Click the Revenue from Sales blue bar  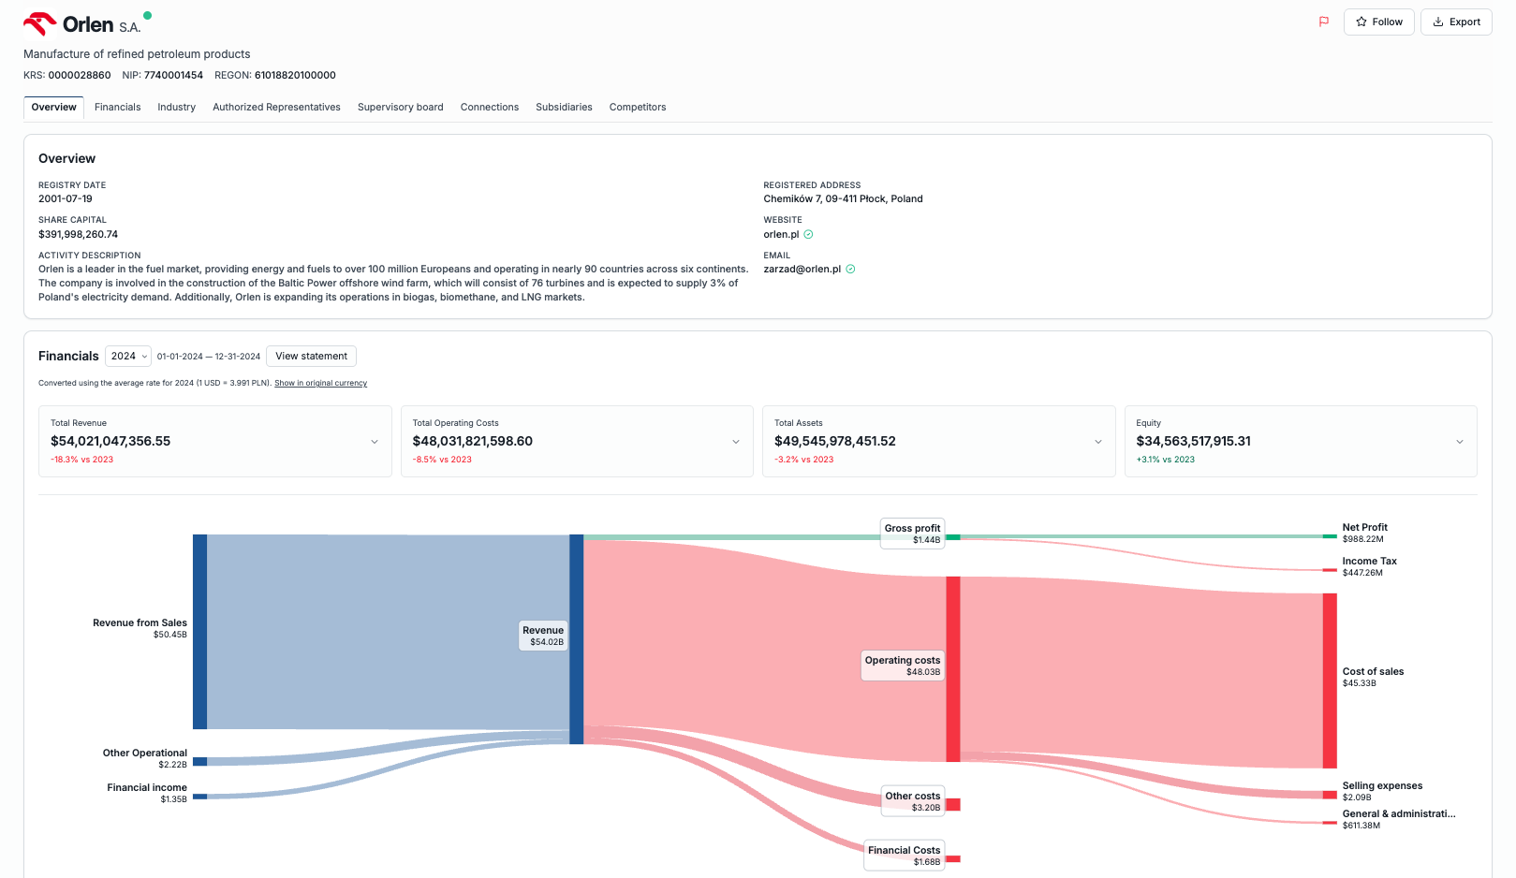pos(199,632)
